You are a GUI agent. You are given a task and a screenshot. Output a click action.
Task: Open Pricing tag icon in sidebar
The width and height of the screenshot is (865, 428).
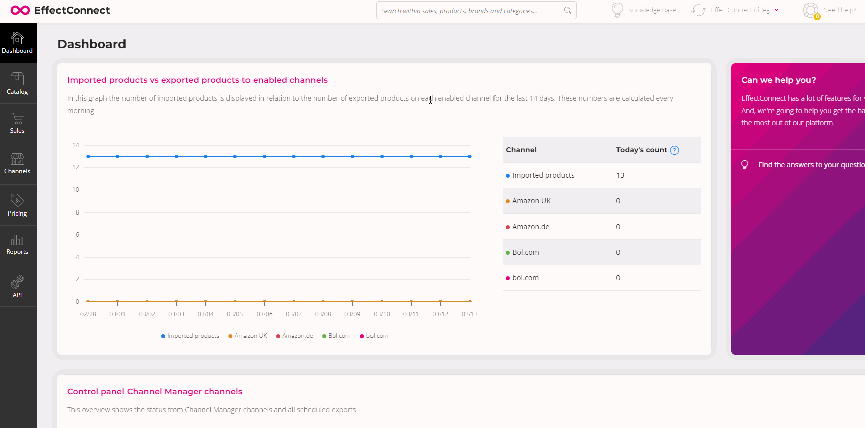(17, 200)
